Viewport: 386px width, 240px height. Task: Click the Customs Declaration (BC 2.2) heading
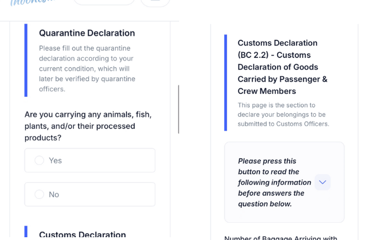point(282,67)
